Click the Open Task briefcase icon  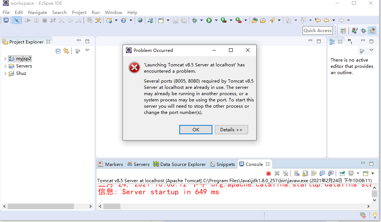click(x=263, y=20)
